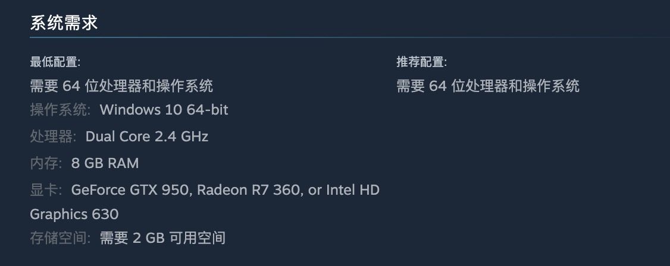
Task: Click the Windows 10 64-bit text
Action: click(x=164, y=110)
